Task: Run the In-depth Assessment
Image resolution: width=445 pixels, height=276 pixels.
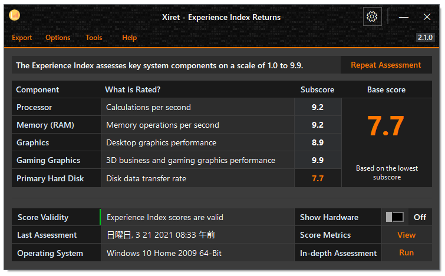Action: pos(407,253)
